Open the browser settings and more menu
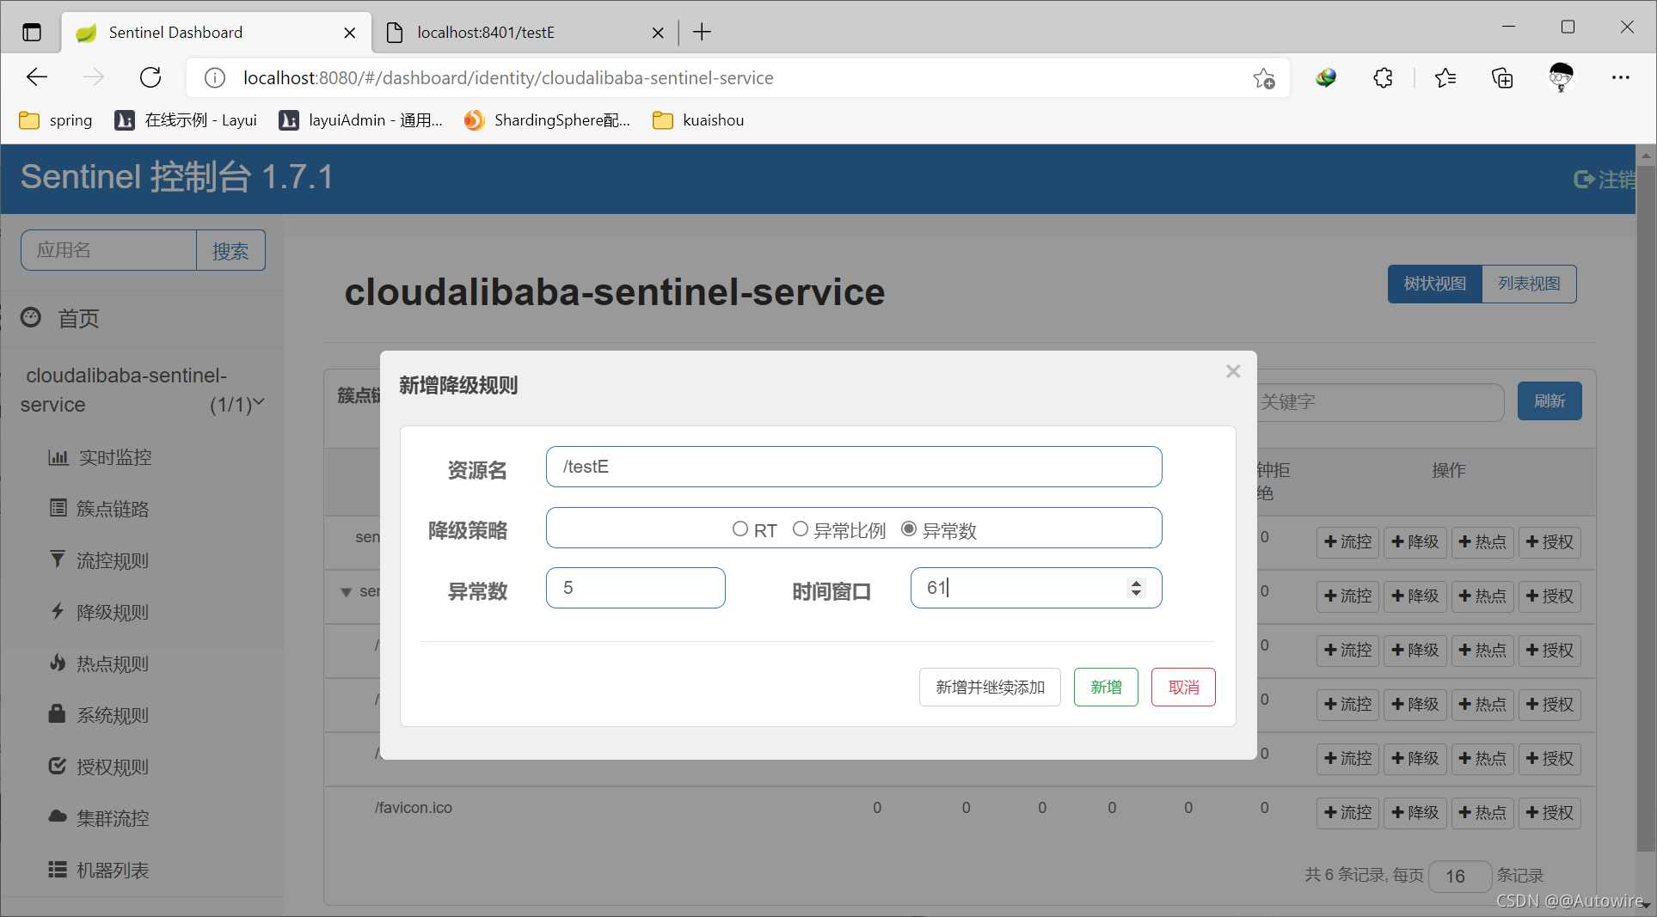The height and width of the screenshot is (917, 1657). pyautogui.click(x=1621, y=78)
